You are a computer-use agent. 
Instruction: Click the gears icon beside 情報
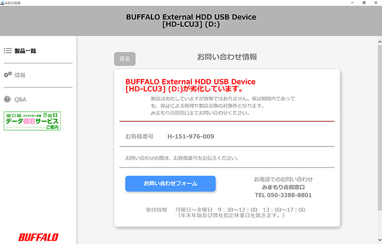[7, 75]
